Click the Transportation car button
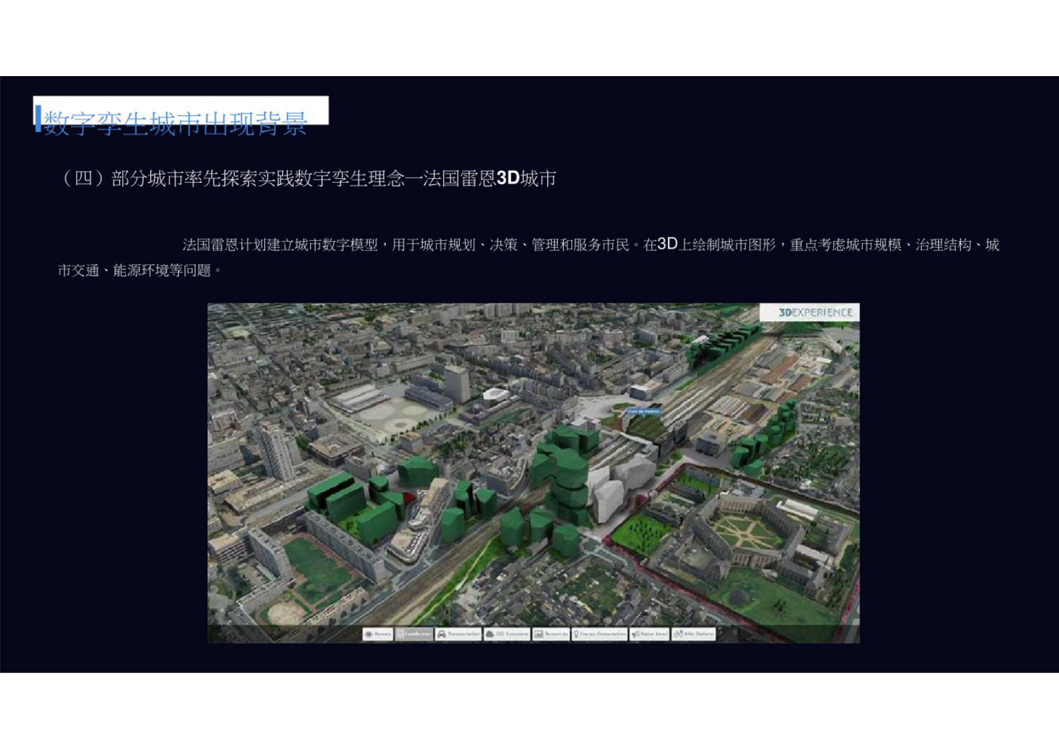The width and height of the screenshot is (1059, 749). pyautogui.click(x=458, y=634)
